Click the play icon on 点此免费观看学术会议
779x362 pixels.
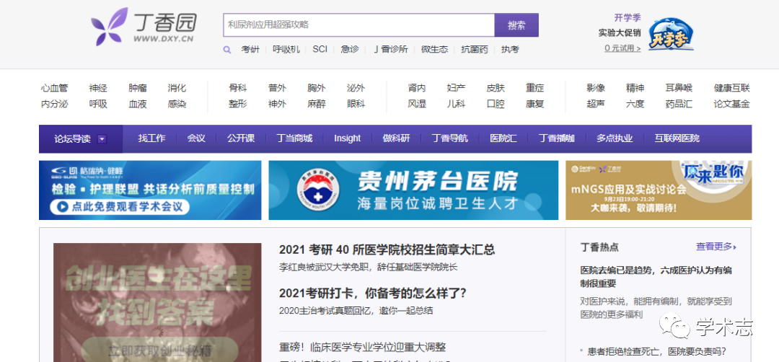(x=63, y=206)
